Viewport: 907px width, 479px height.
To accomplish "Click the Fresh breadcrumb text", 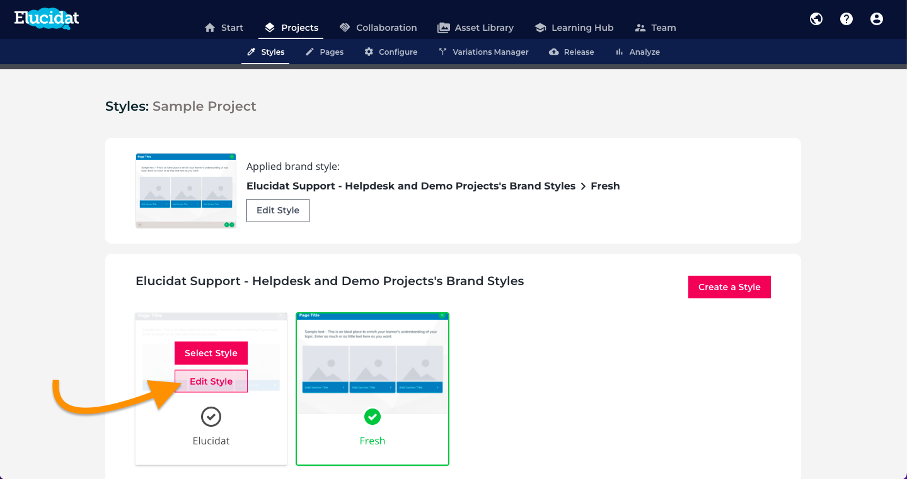I will (605, 186).
